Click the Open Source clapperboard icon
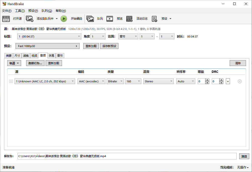 (x=6, y=19)
